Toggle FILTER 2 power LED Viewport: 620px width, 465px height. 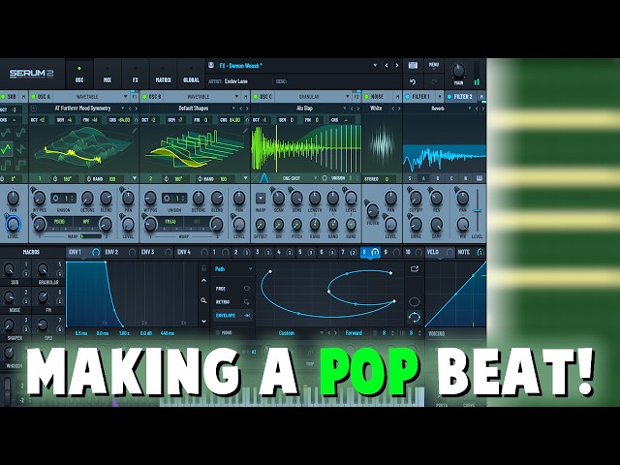click(x=449, y=97)
